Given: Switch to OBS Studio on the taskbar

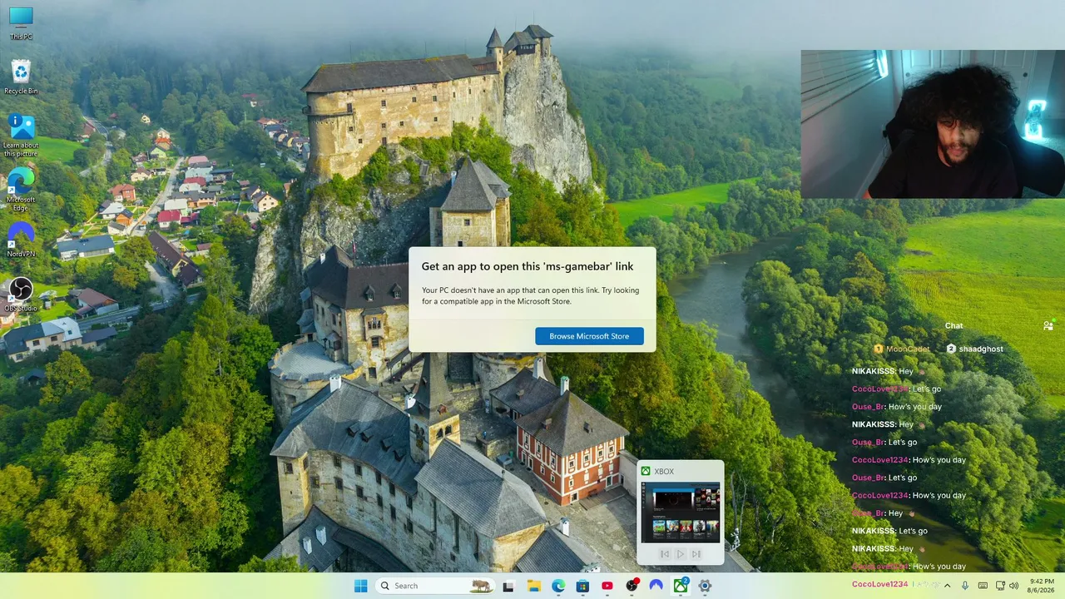Looking at the screenshot, I should tap(632, 586).
